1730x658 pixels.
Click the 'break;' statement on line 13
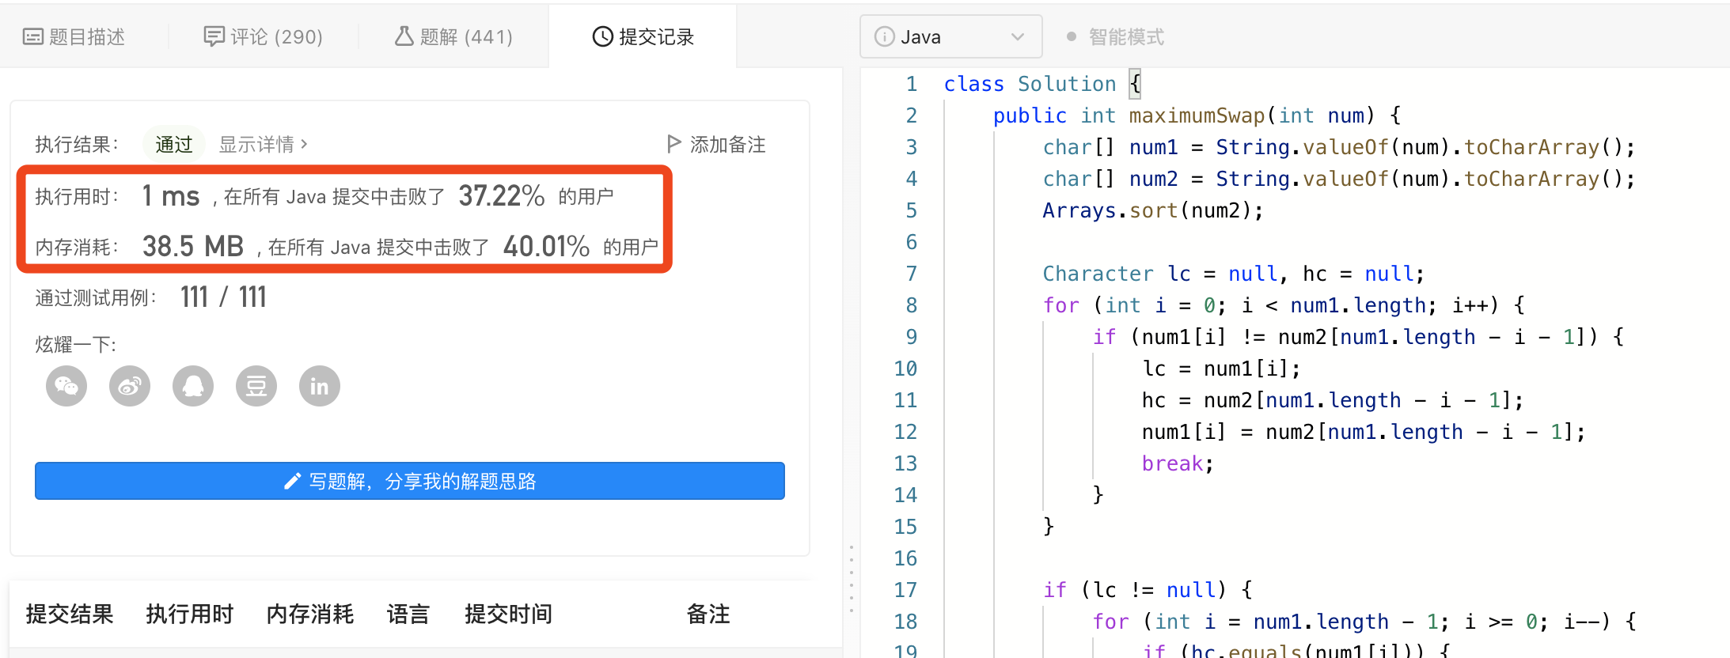tap(1178, 463)
